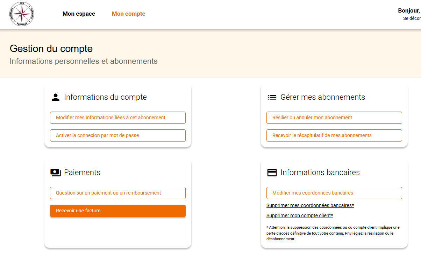The width and height of the screenshot is (421, 258).
Task: Select the Mon compte tab
Action: (x=128, y=14)
